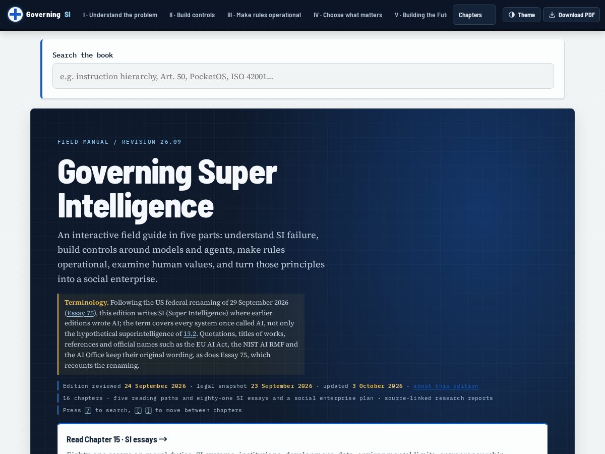605x454 pixels.
Task: Toggle the Theme button
Action: pos(521,15)
